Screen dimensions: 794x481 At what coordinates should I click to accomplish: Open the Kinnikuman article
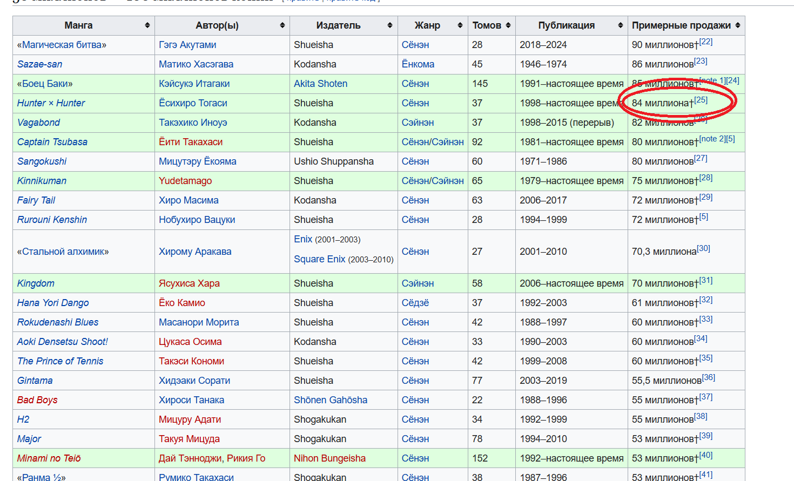[42, 181]
